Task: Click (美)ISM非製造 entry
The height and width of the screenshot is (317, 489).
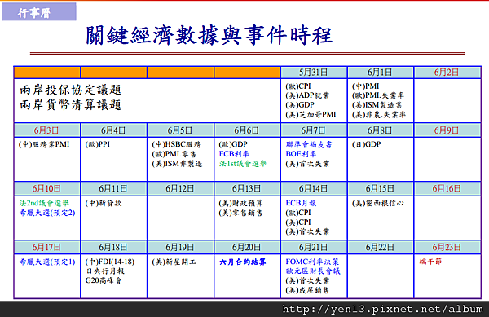Action: (x=177, y=164)
